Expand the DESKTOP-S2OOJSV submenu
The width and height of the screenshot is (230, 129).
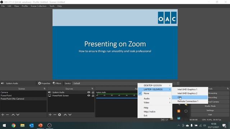point(155,85)
